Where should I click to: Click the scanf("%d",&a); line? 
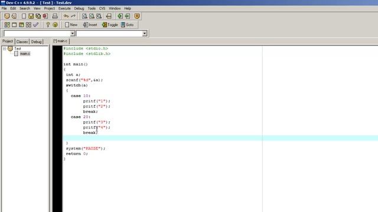(x=84, y=80)
